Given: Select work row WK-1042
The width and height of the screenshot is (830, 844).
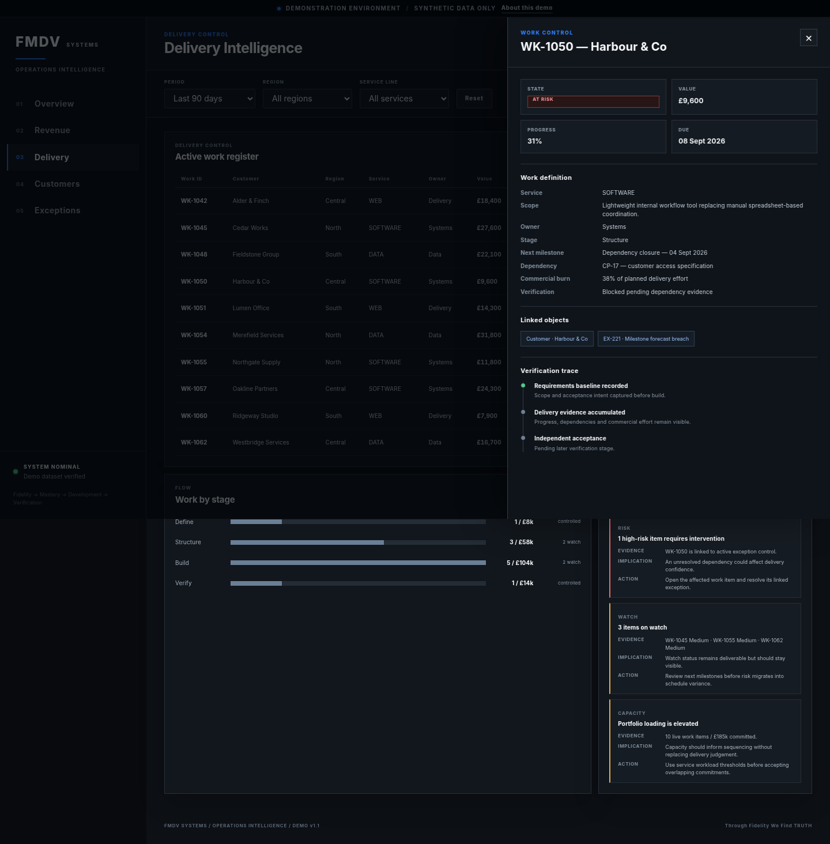Looking at the screenshot, I should pyautogui.click(x=341, y=201).
